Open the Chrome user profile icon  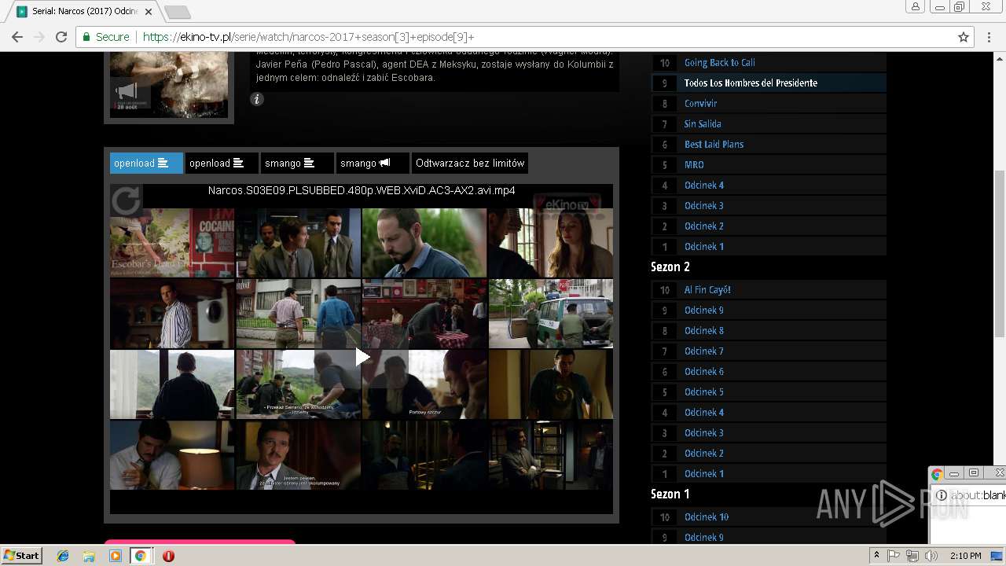[916, 6]
